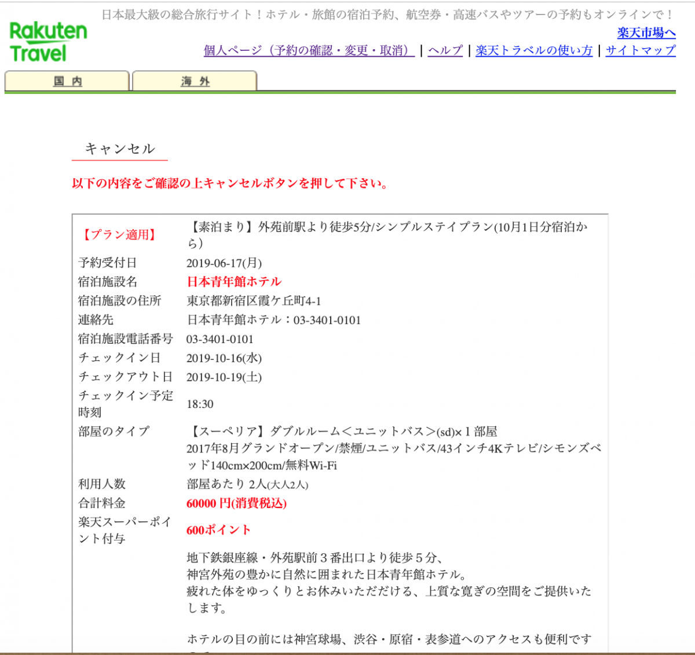Click check-out date 2019-10-19(土)
The height and width of the screenshot is (655, 695).
(x=224, y=377)
